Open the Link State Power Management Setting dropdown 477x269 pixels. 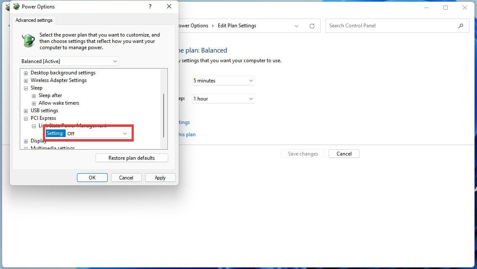click(125, 133)
